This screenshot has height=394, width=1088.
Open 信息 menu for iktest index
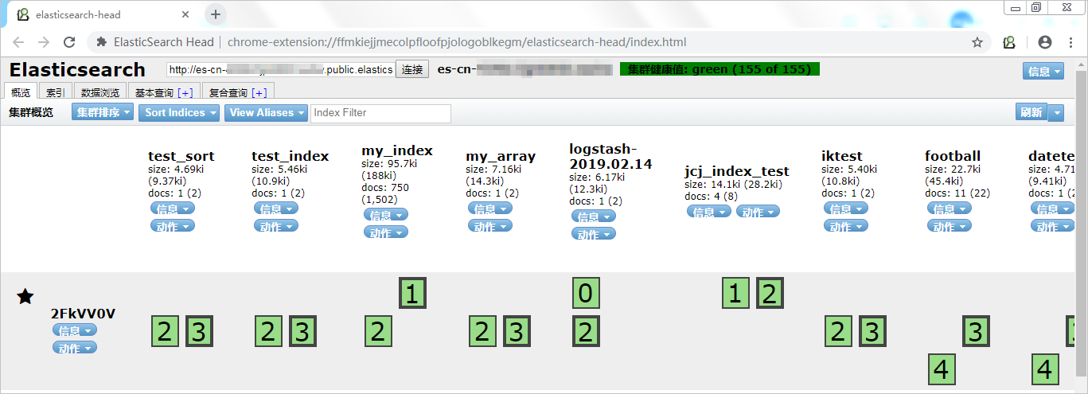point(846,209)
